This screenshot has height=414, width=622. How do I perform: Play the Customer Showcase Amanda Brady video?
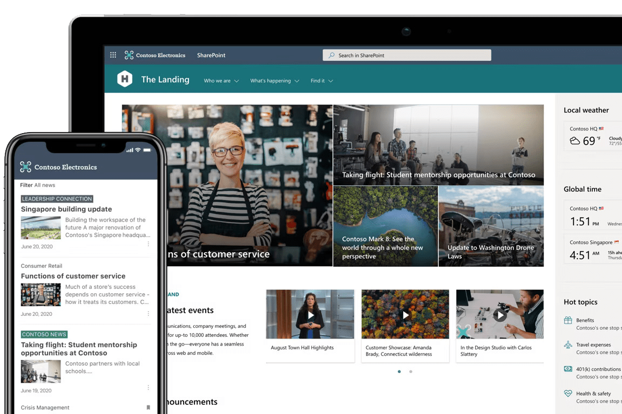click(x=405, y=315)
